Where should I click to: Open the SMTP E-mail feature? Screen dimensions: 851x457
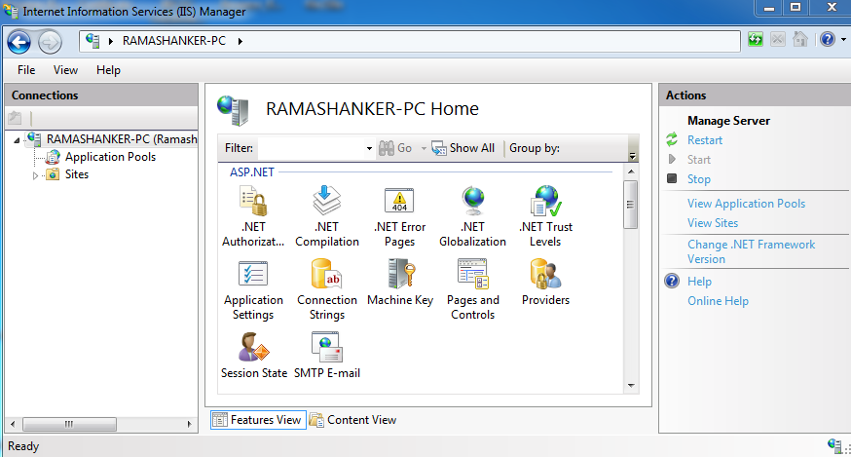[327, 356]
